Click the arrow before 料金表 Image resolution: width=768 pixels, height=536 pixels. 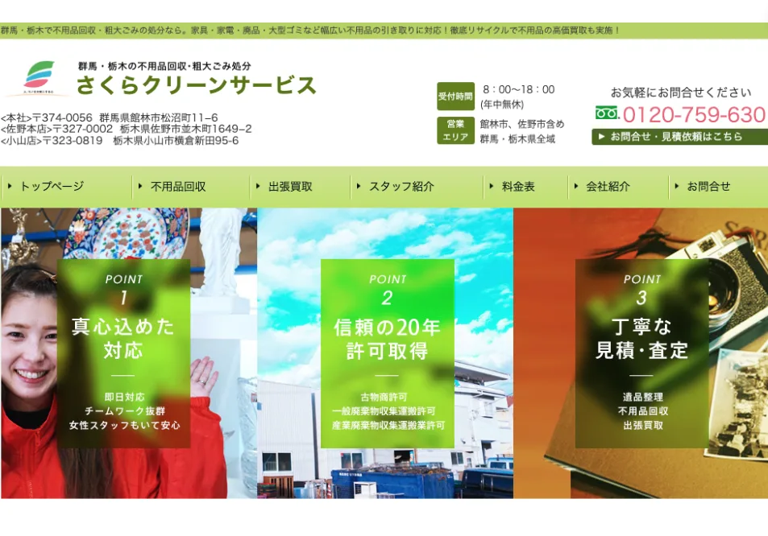(492, 187)
